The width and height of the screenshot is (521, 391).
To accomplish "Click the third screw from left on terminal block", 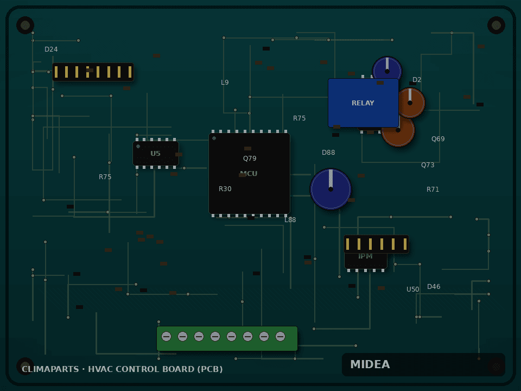I will pos(199,337).
